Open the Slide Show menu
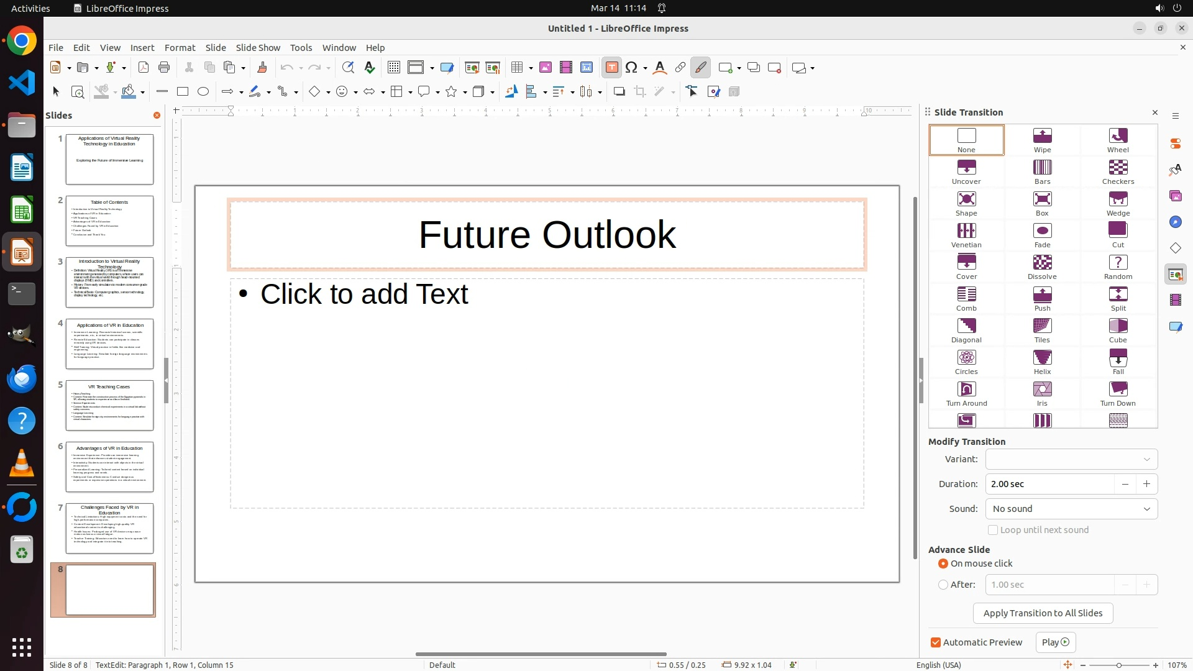Screen dimensions: 1193x671 point(257,48)
